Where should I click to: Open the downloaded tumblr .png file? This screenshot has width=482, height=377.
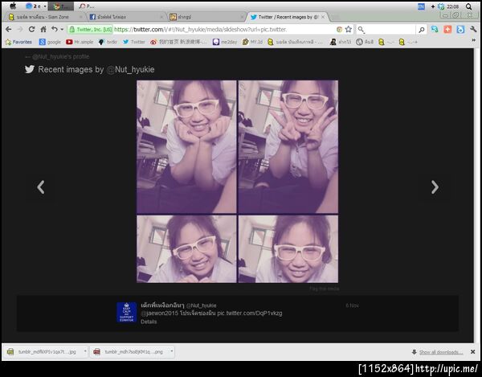tap(129, 351)
